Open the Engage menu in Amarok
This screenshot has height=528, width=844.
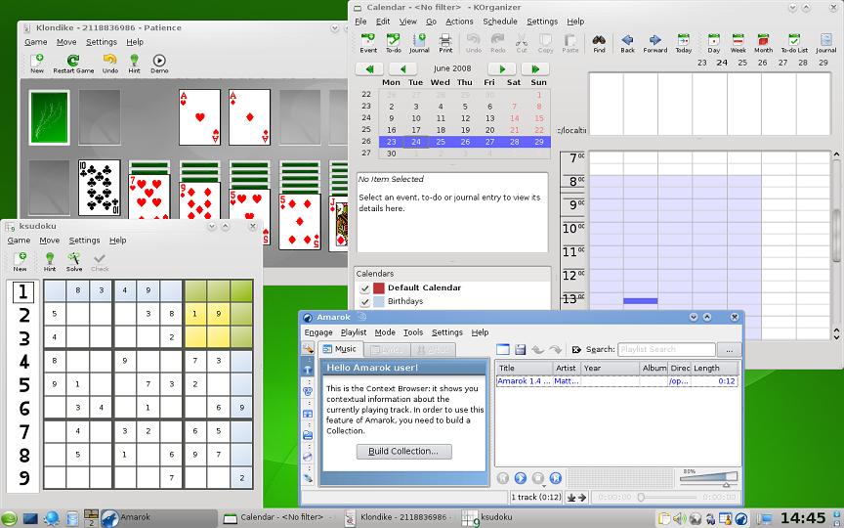(318, 332)
